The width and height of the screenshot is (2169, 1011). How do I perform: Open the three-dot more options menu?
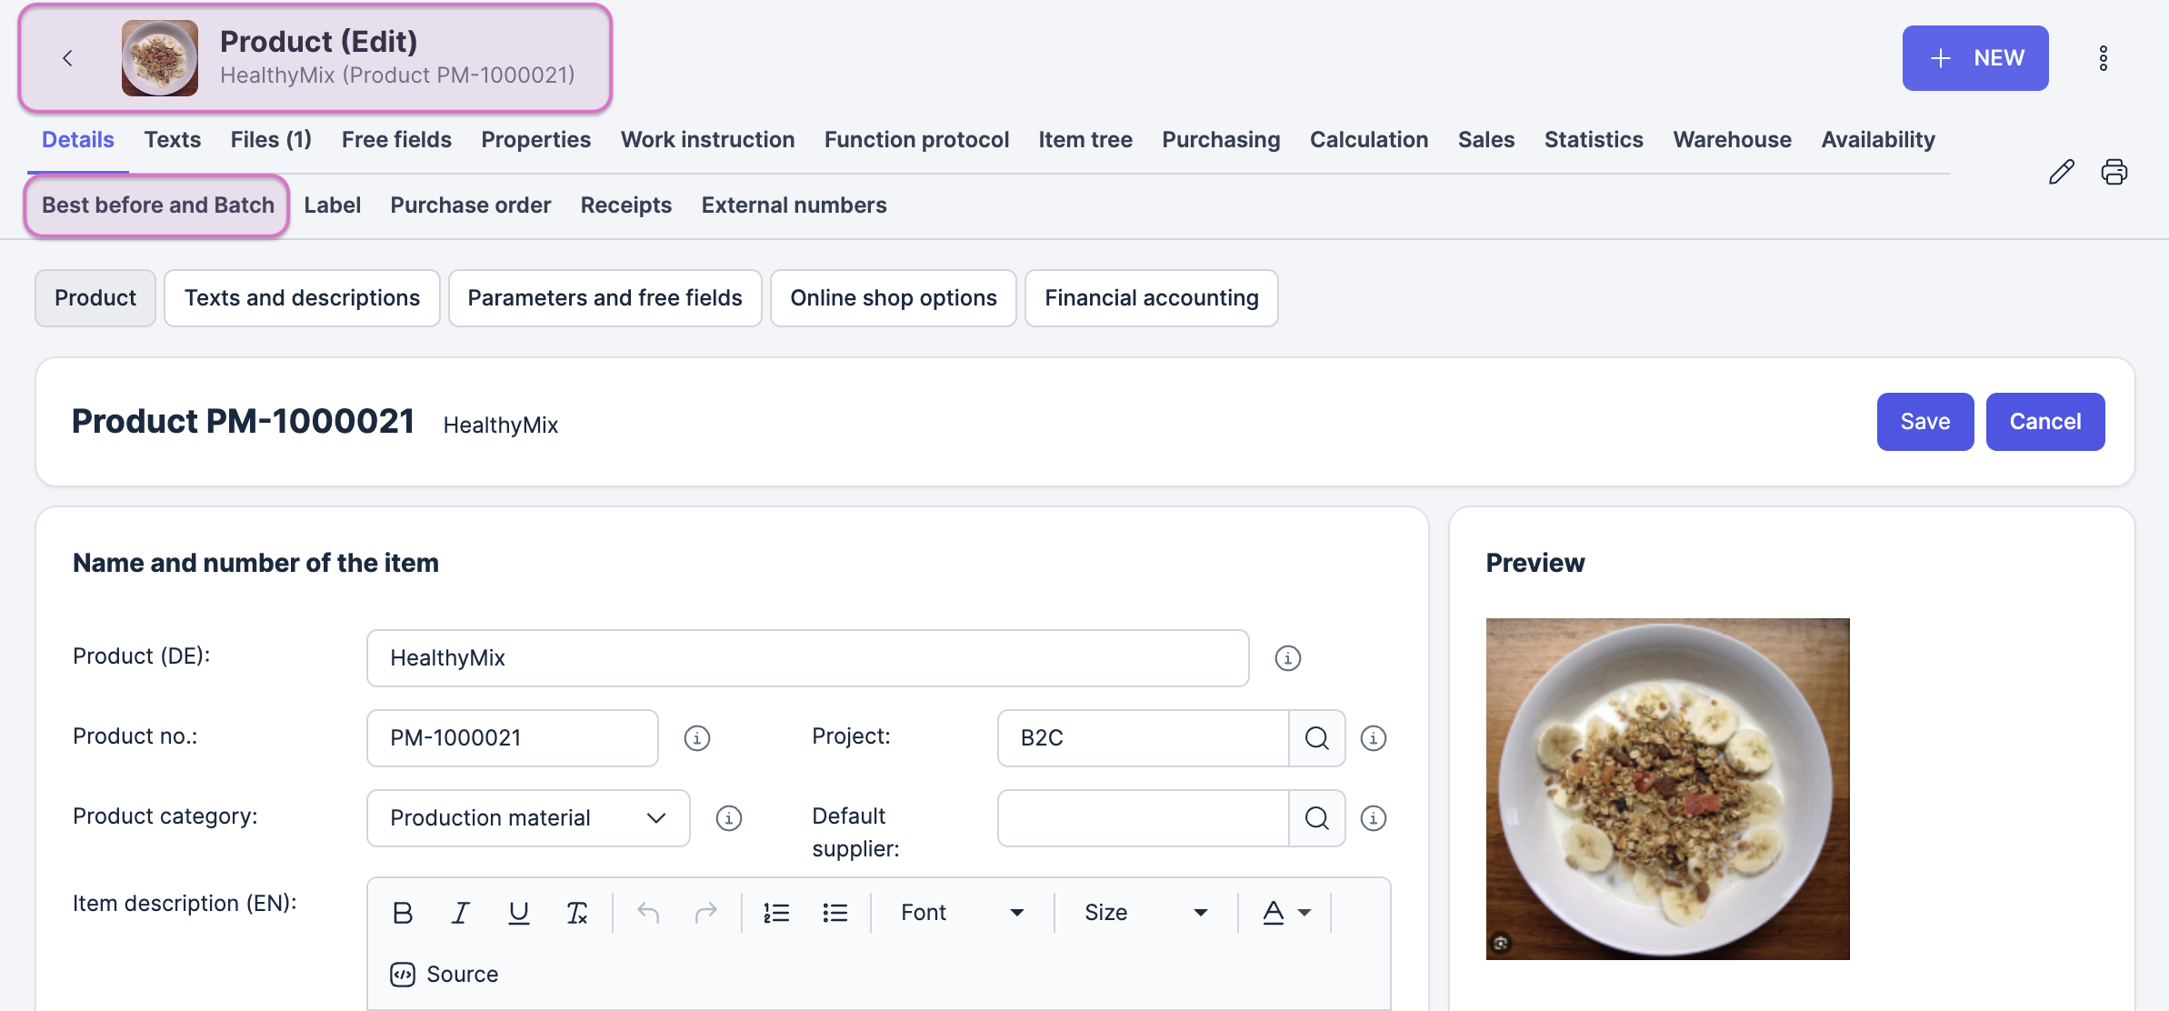[2103, 58]
